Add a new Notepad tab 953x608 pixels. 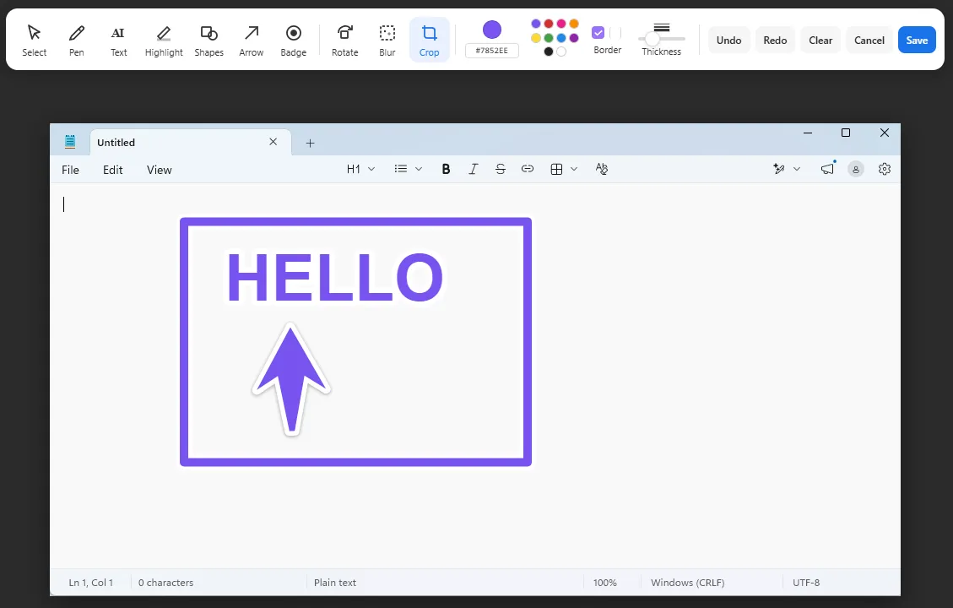point(310,143)
